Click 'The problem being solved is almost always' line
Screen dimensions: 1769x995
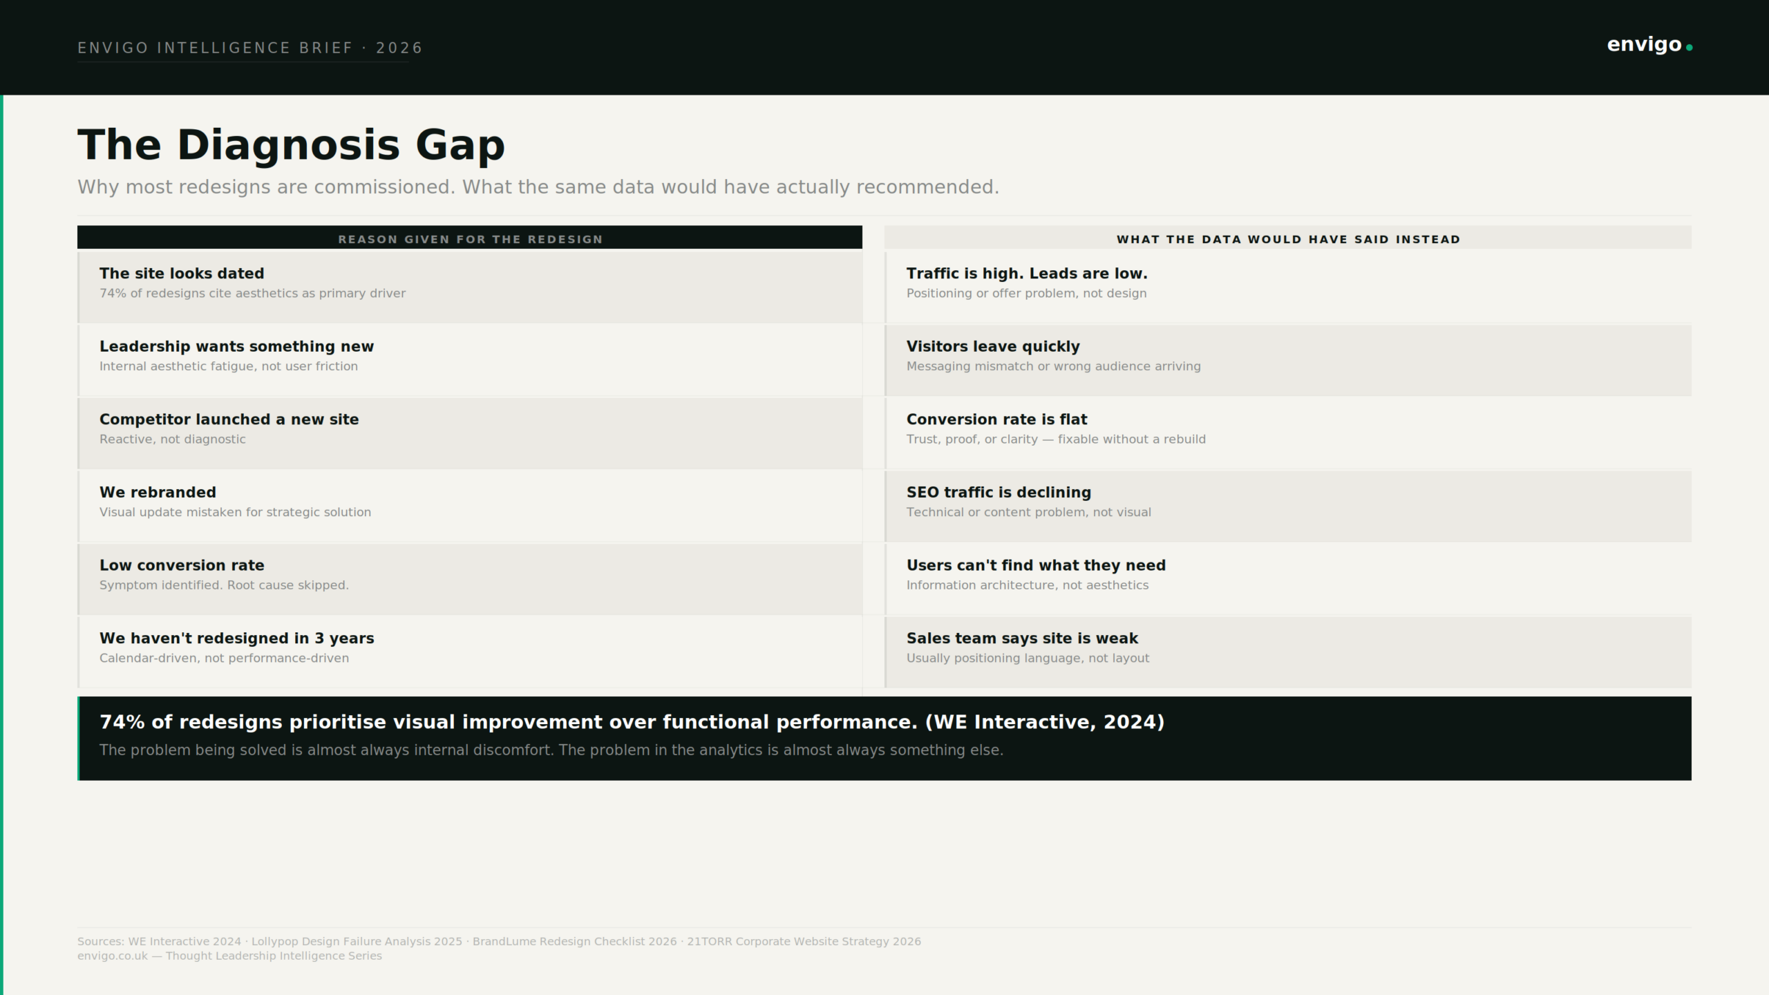coord(551,750)
